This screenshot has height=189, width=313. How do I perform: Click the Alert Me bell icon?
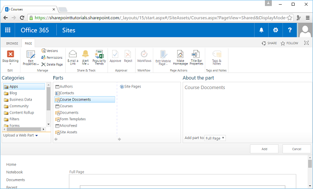[x=85, y=54]
